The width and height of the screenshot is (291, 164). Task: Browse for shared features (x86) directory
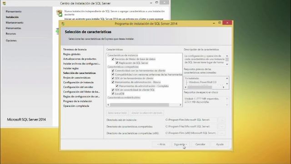222,133
